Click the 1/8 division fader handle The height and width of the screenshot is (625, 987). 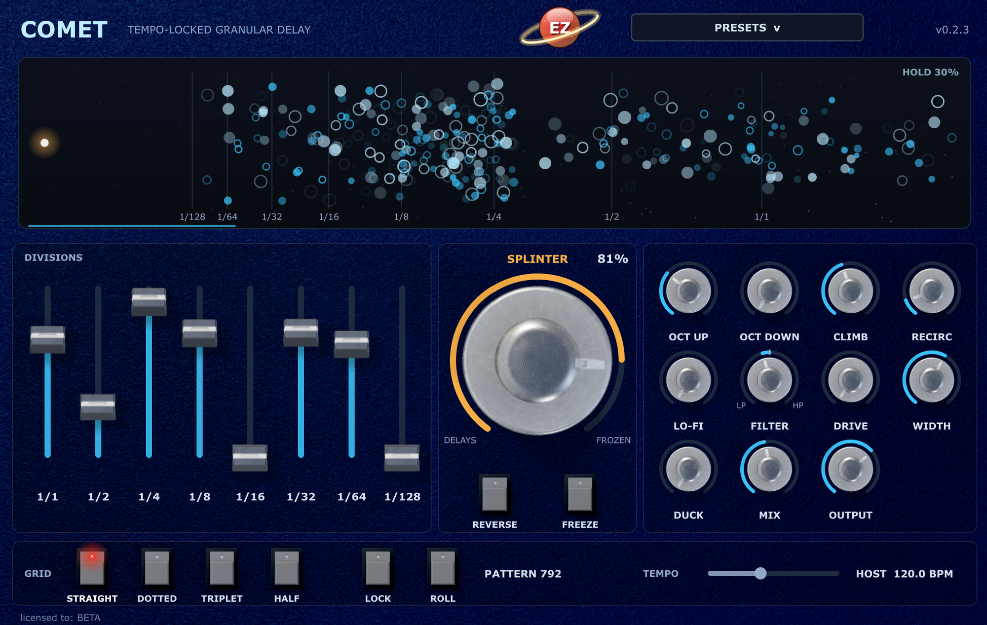(200, 333)
